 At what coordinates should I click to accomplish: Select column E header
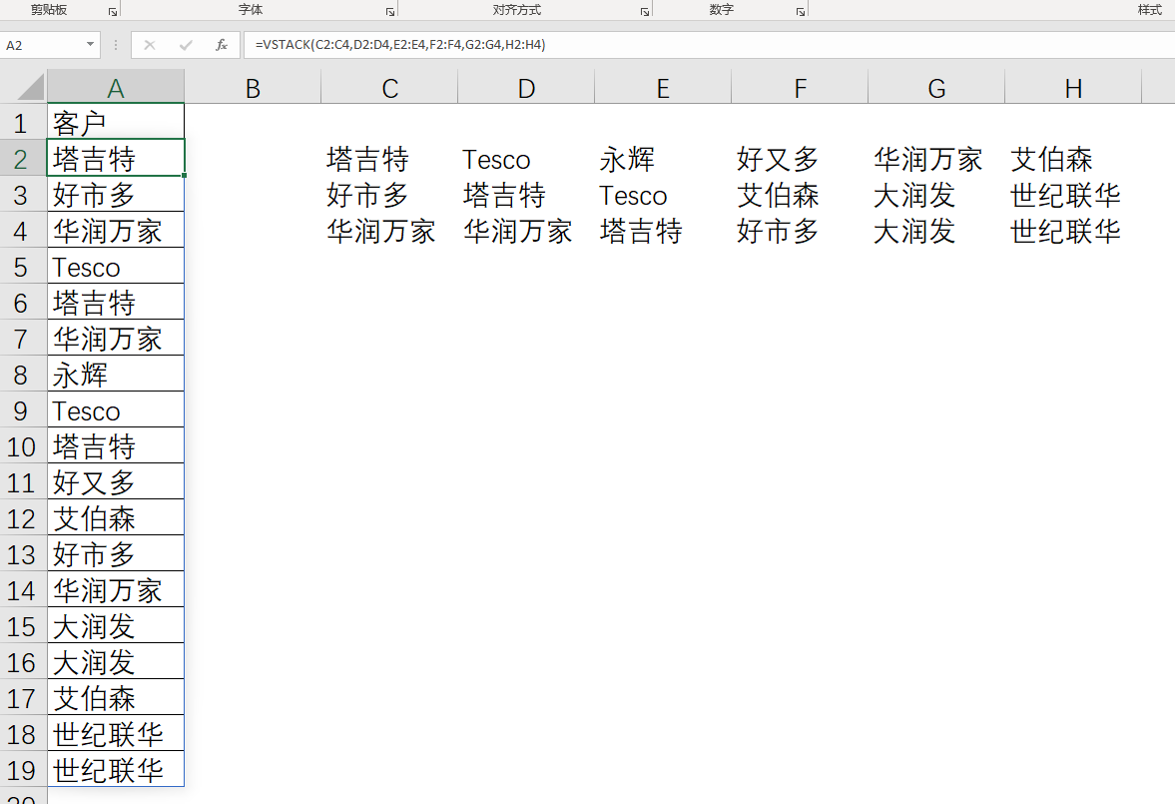tap(663, 87)
